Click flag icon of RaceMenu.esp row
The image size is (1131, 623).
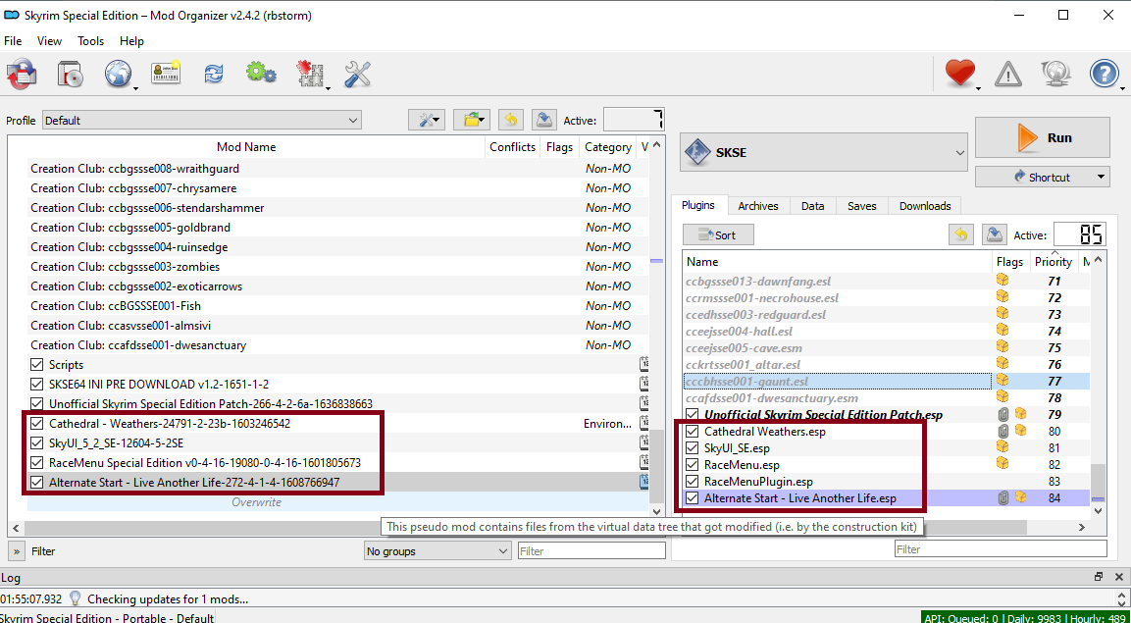point(1002,464)
